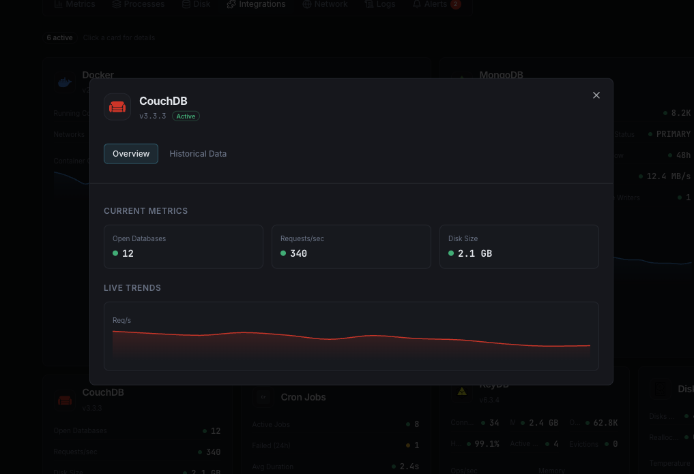Stay on the Overview tab

click(x=130, y=153)
